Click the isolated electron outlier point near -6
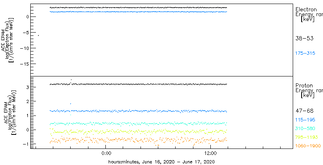 pyautogui.click(x=38, y=35)
